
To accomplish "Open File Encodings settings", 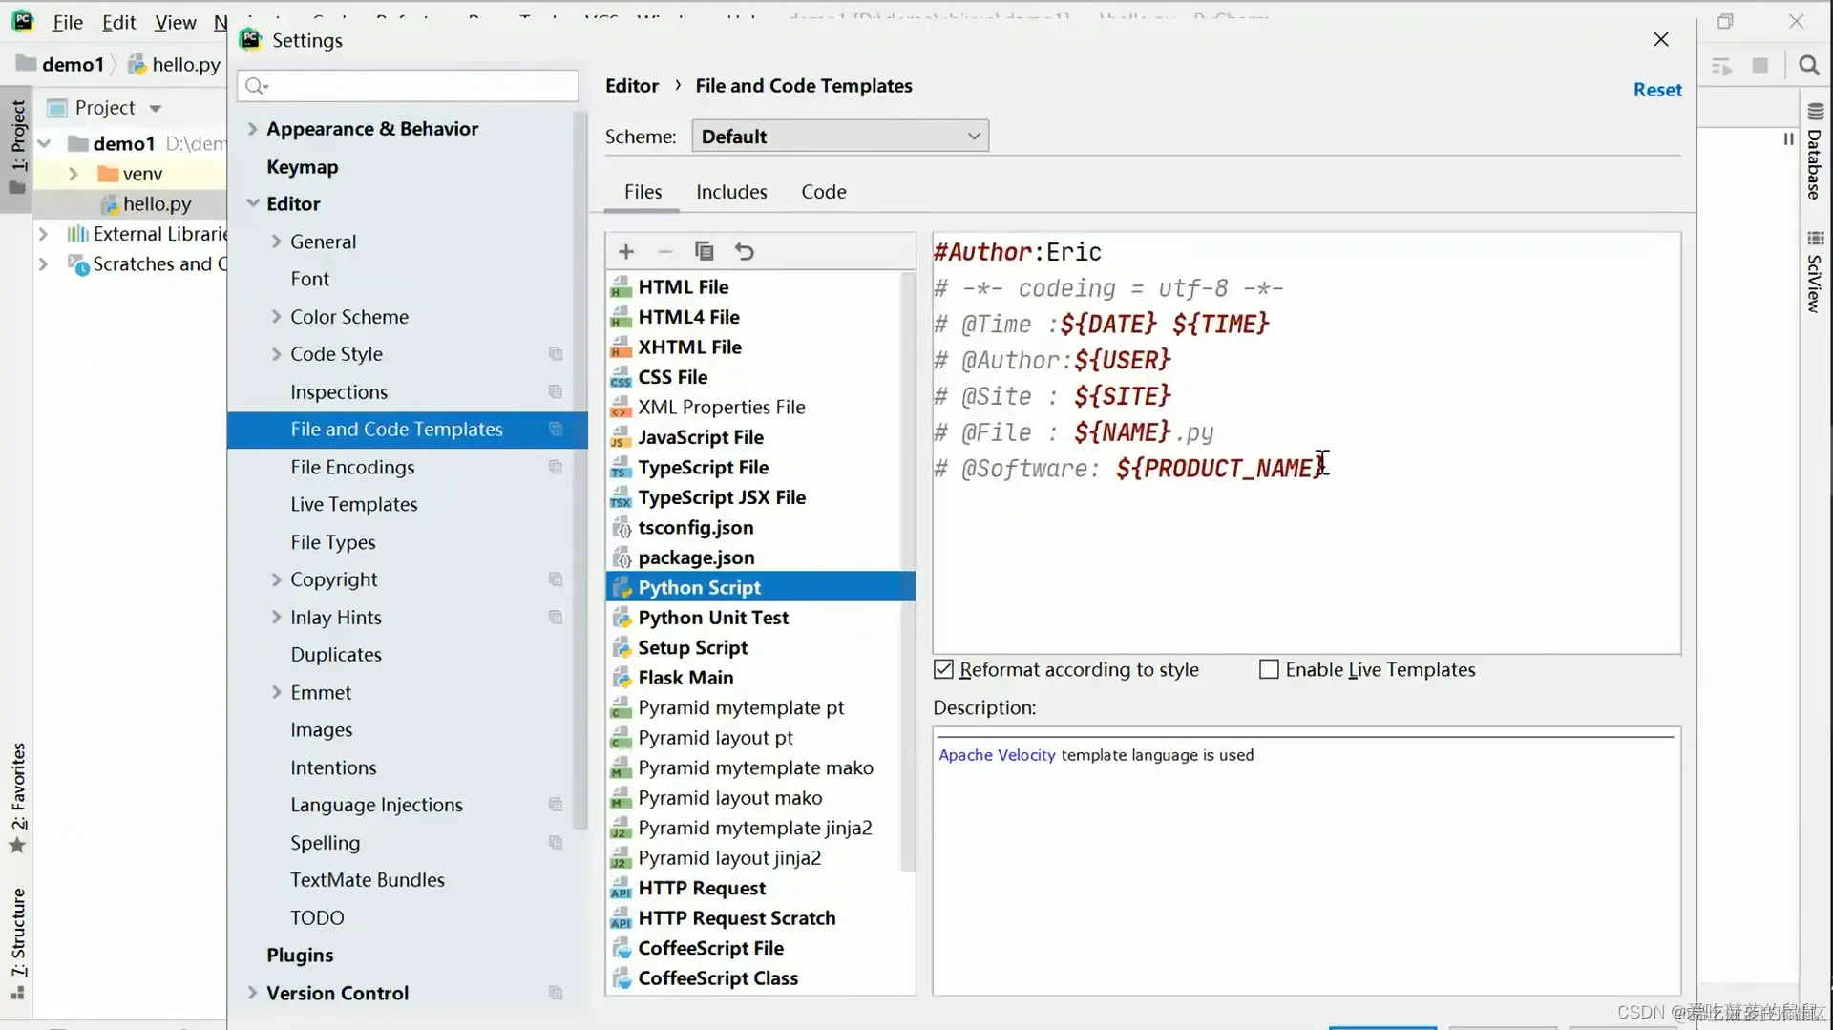I will click(x=352, y=467).
